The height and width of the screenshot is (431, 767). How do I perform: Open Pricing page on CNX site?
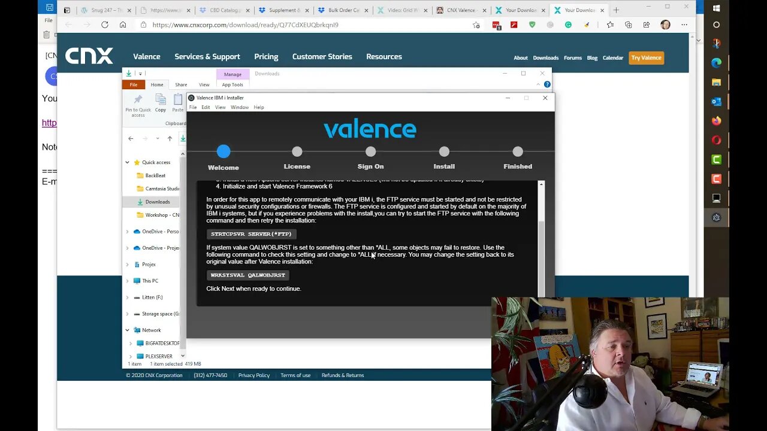click(266, 57)
